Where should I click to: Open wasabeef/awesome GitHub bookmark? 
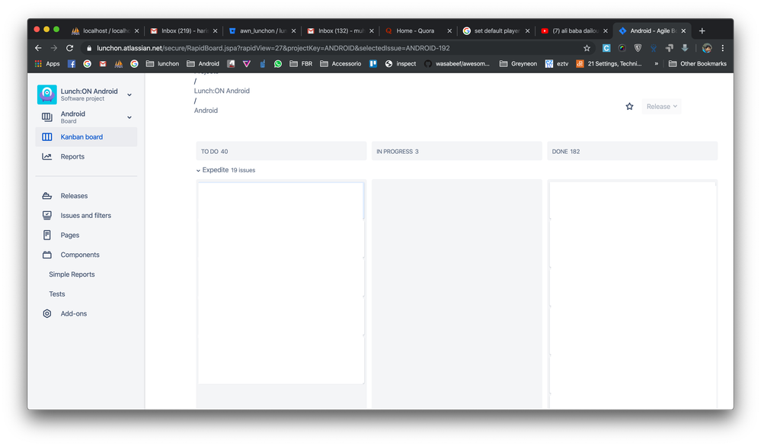[457, 63]
